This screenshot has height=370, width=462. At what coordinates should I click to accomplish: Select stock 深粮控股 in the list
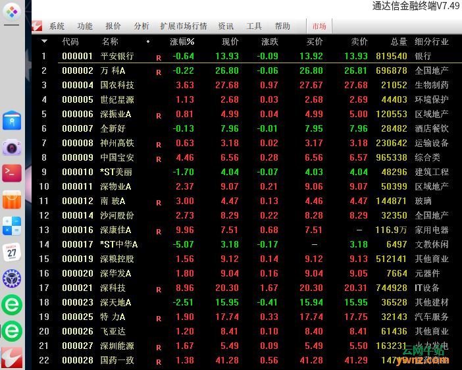click(x=117, y=259)
